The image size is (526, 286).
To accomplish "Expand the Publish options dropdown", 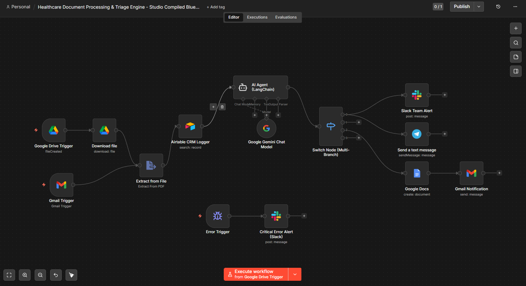I will pyautogui.click(x=479, y=6).
